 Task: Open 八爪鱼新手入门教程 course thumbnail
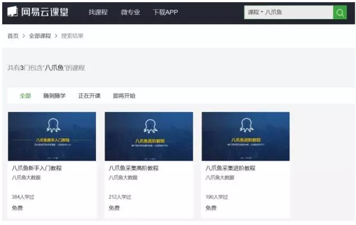coord(52,136)
